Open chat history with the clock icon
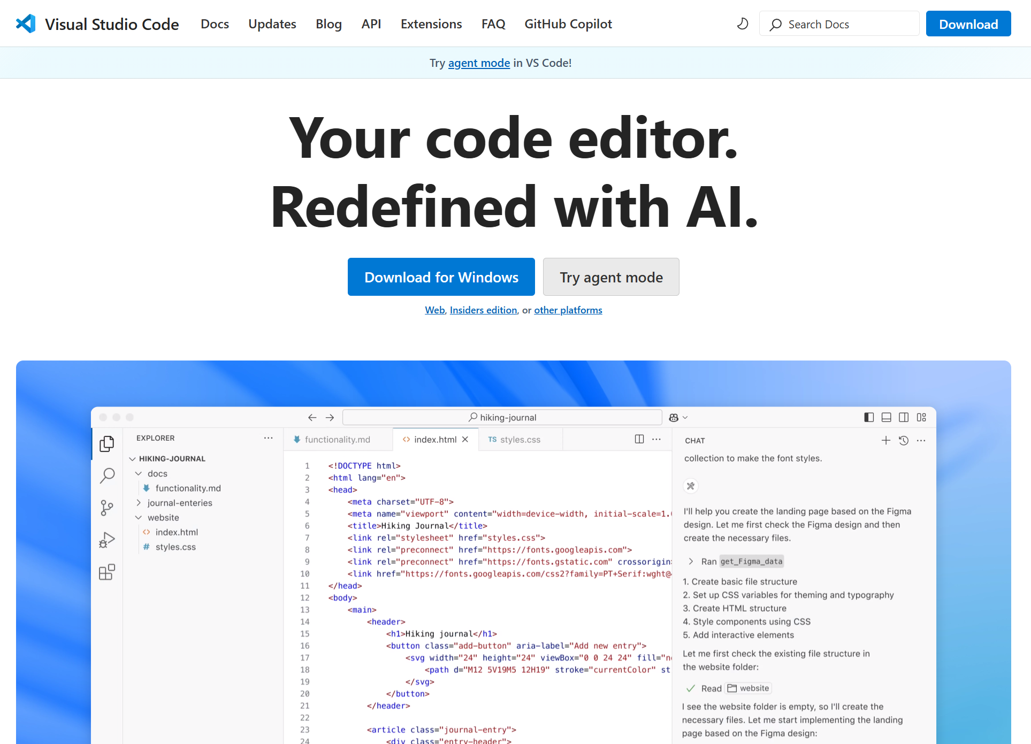Viewport: 1031px width, 744px height. (x=904, y=440)
